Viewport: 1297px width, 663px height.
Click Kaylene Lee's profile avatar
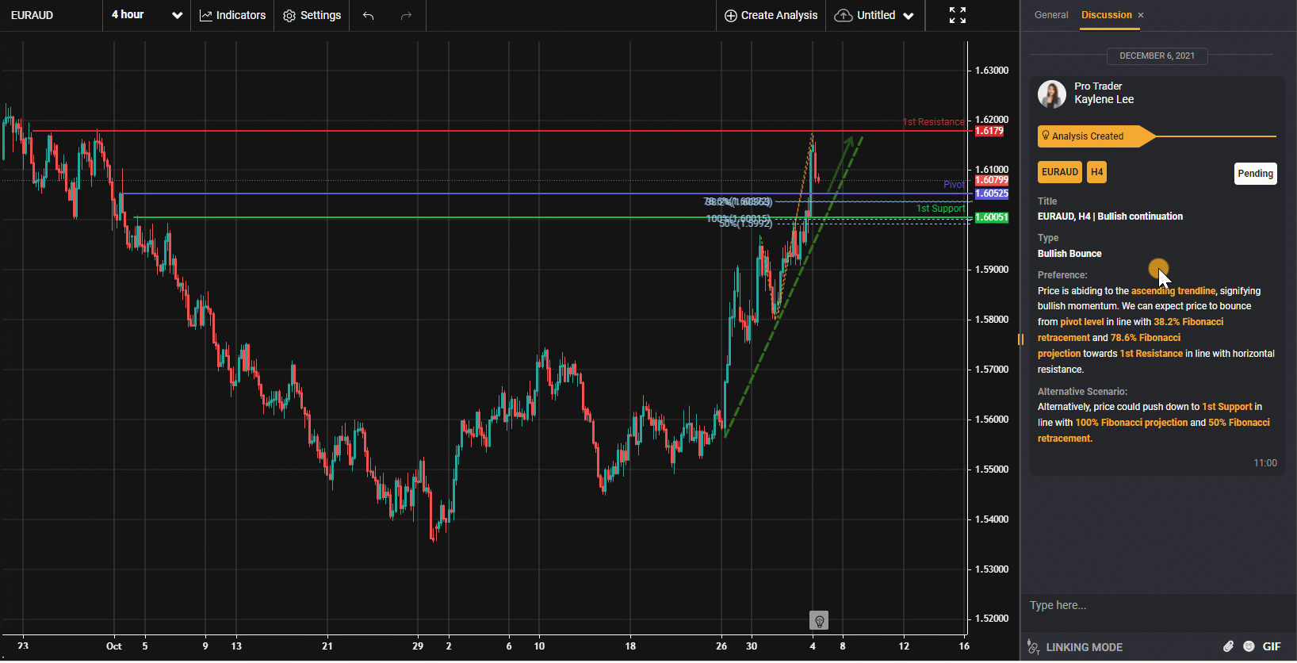coord(1052,94)
